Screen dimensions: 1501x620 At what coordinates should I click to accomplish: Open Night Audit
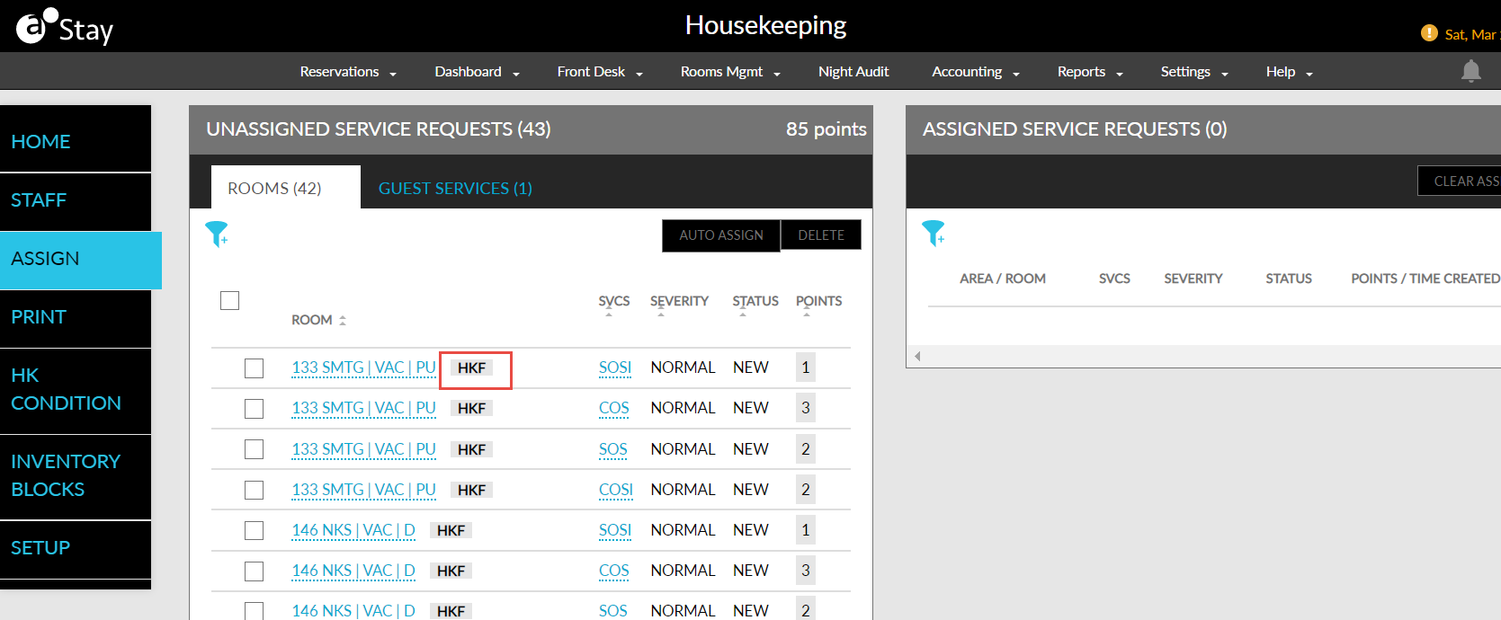pyautogui.click(x=853, y=72)
